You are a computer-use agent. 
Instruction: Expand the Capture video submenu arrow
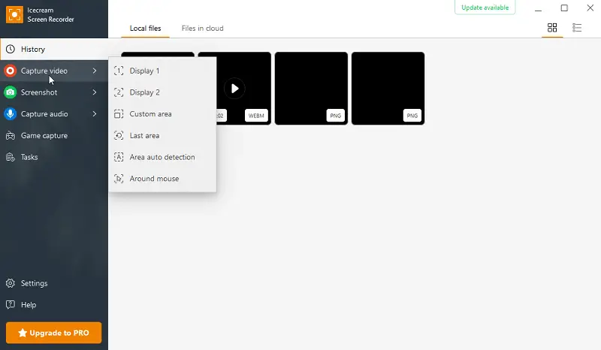[x=95, y=71]
